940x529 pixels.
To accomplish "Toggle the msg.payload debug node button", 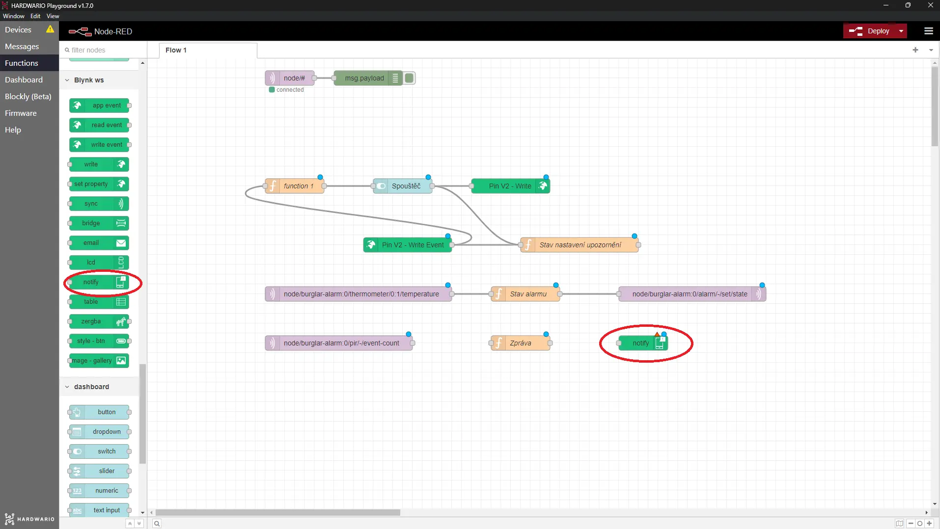I will (x=409, y=78).
